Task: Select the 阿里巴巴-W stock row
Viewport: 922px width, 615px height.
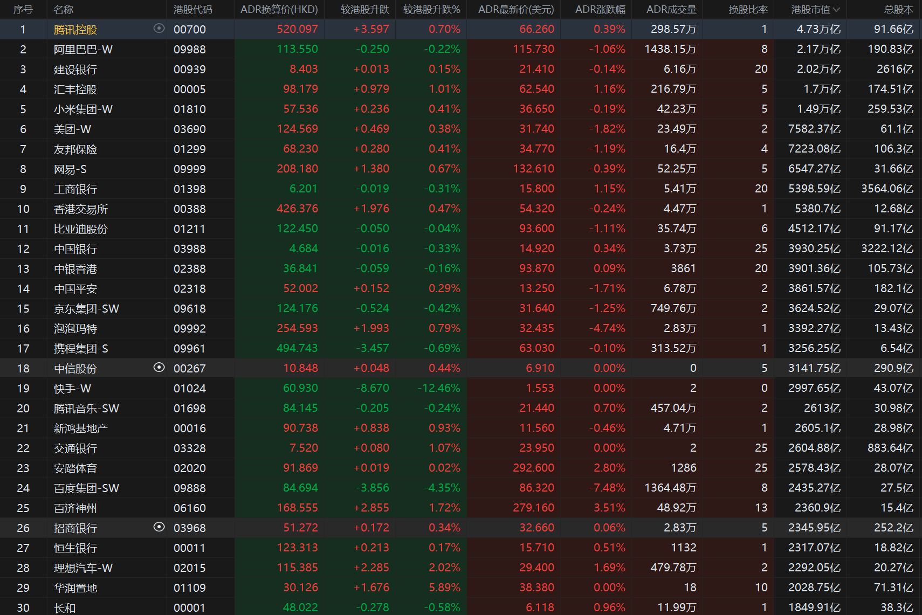Action: (83, 50)
